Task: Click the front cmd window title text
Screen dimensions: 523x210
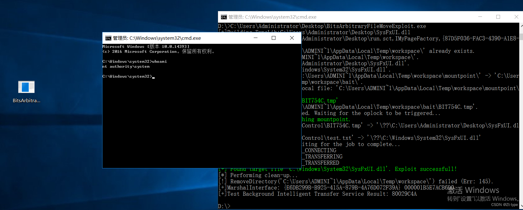Action: [157, 38]
